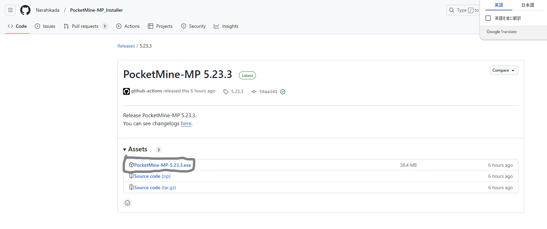
Task: Click the tag icon beside 5.23.3
Action: pyautogui.click(x=226, y=92)
